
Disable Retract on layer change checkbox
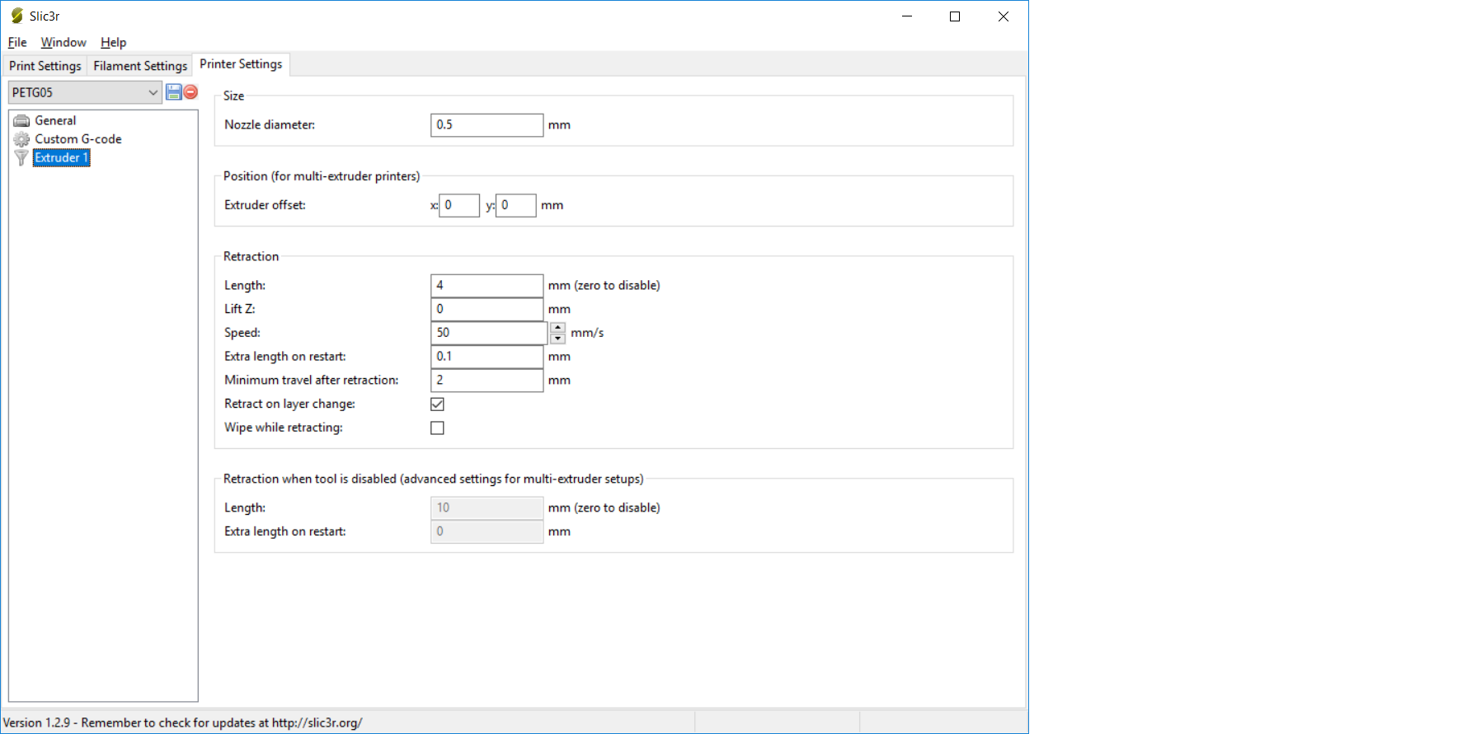(437, 404)
